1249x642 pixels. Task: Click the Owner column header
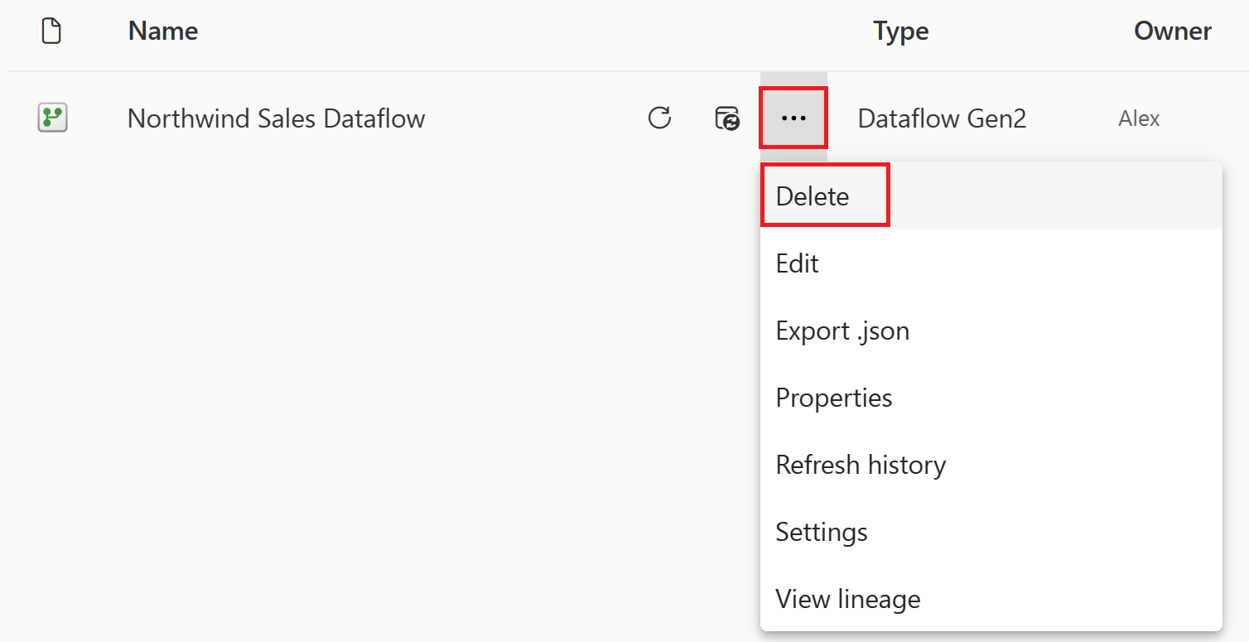1172,30
